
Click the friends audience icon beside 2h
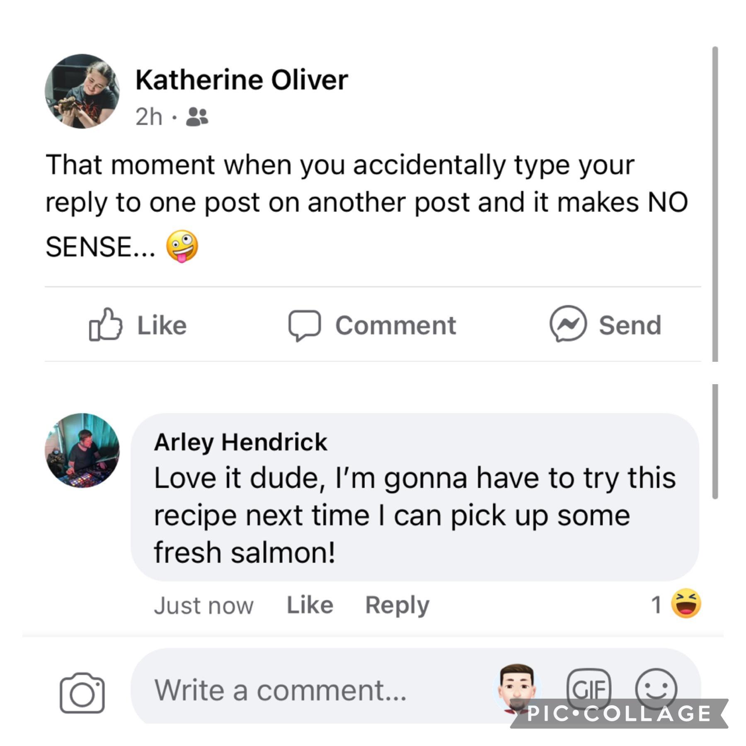click(197, 117)
